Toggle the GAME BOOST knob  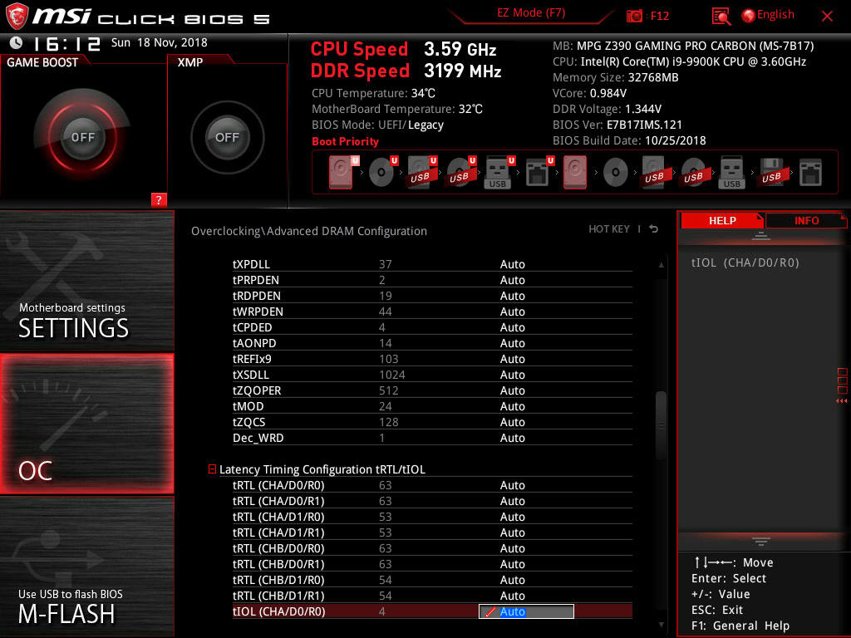pyautogui.click(x=82, y=137)
